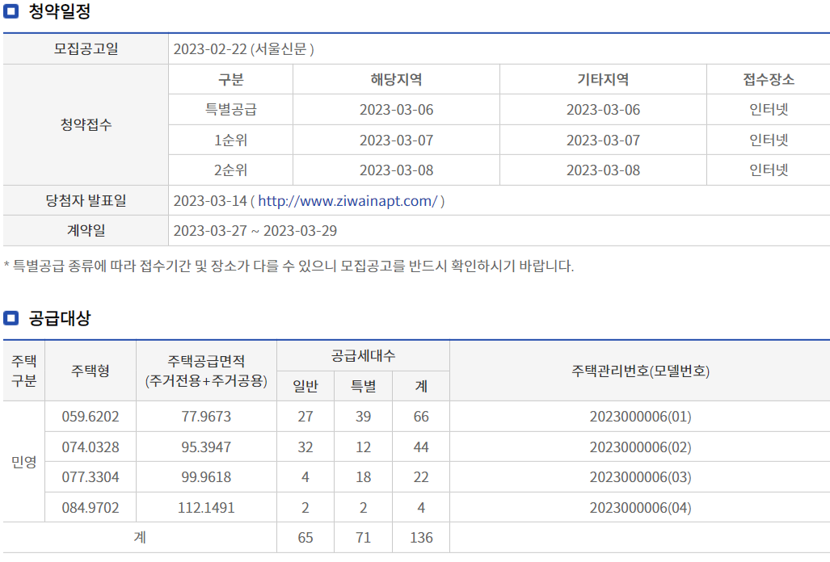The image size is (830, 562).
Task: Click 해당지역 date 2023-03-06 for 특별공급
Action: pyautogui.click(x=396, y=110)
